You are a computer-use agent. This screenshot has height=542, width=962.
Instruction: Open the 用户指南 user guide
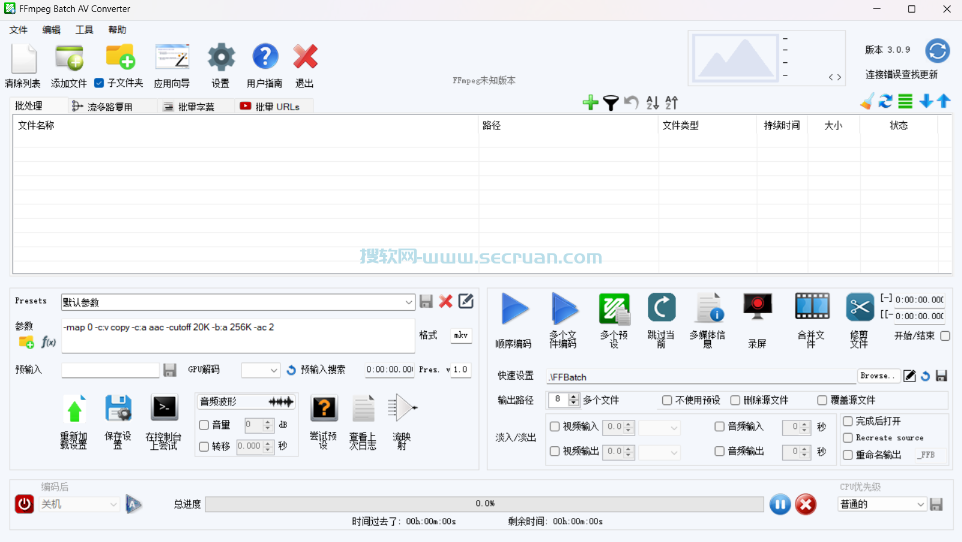point(265,57)
